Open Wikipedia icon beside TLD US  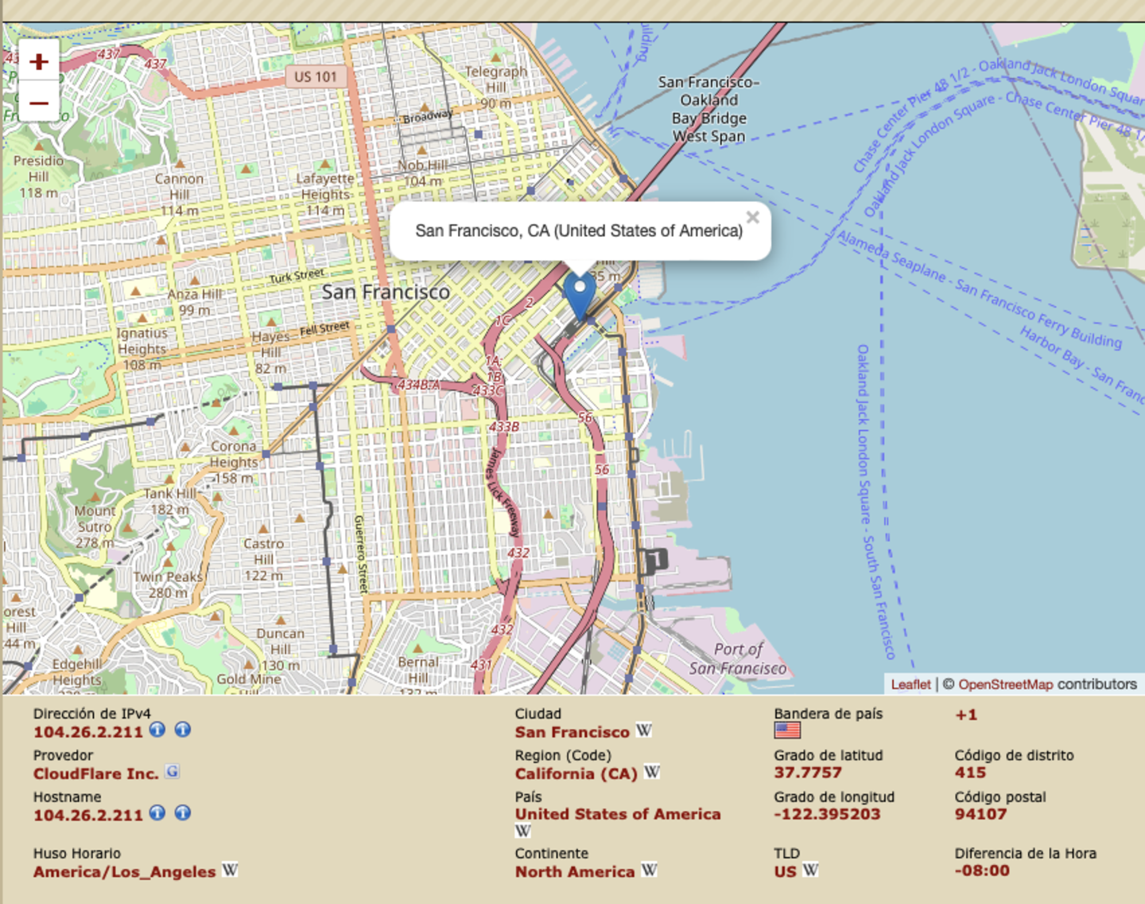coord(810,870)
